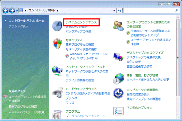Open Windows ファイアウォールによるプログラムの許可

(89, 56)
